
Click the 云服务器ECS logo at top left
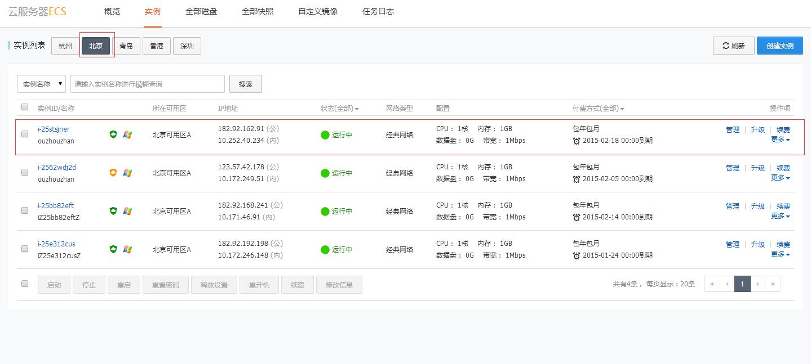click(x=36, y=11)
